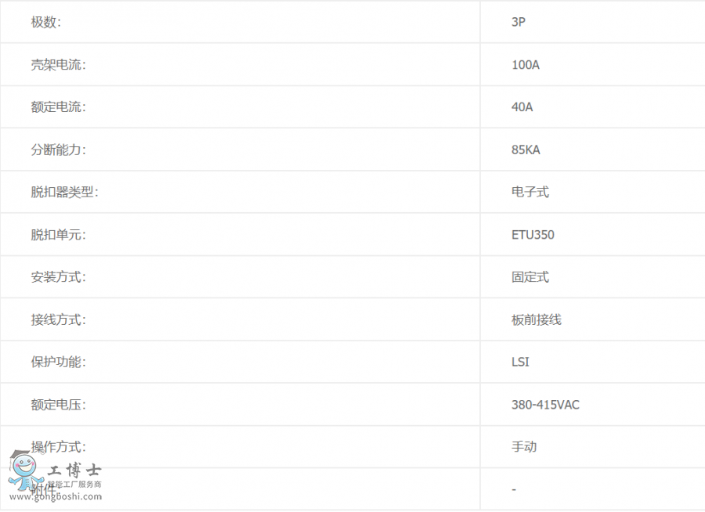Click the 工博士 brand name text
705x512 pixels.
pos(74,471)
